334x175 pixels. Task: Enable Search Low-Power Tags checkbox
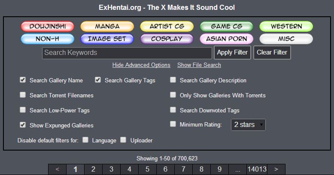[x=23, y=110]
